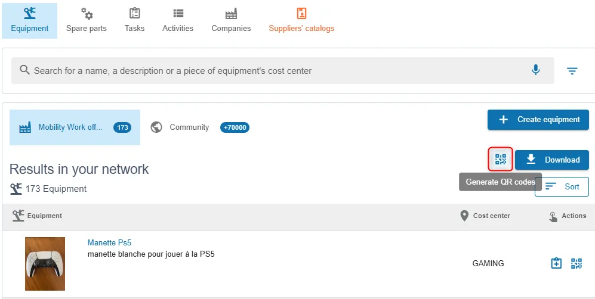Click the microphone voice search icon
This screenshot has height=299, width=595.
[535, 70]
